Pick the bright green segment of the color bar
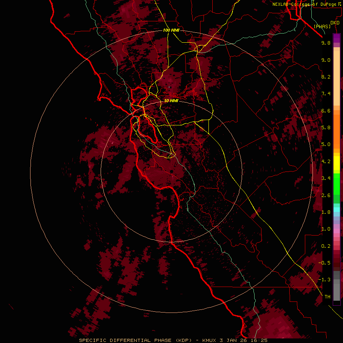The height and width of the screenshot is (343, 343). click(337, 184)
